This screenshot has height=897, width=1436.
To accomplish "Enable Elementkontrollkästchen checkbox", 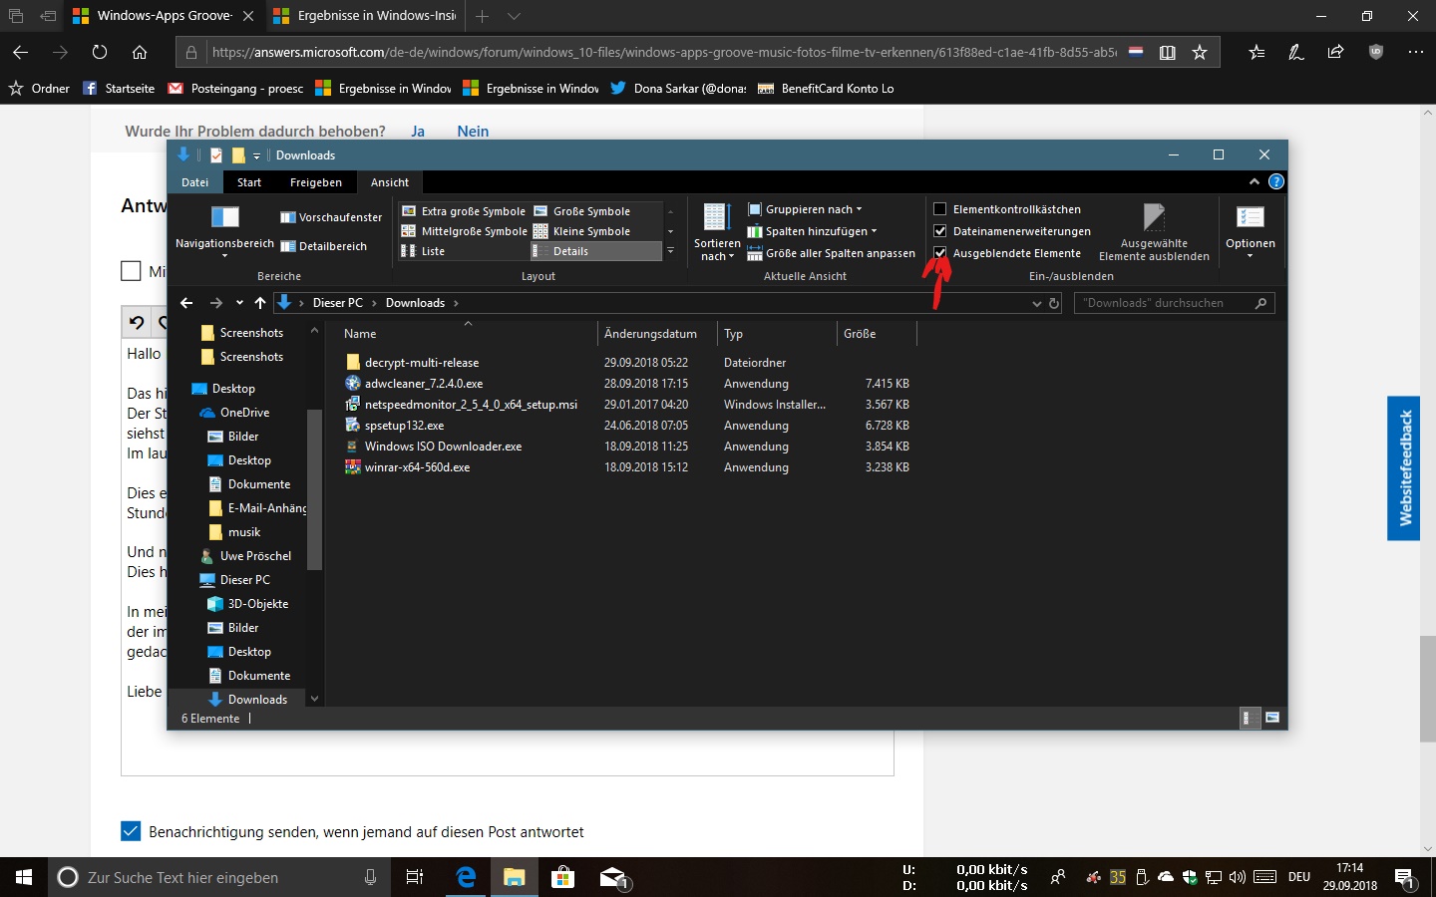I will click(939, 209).
